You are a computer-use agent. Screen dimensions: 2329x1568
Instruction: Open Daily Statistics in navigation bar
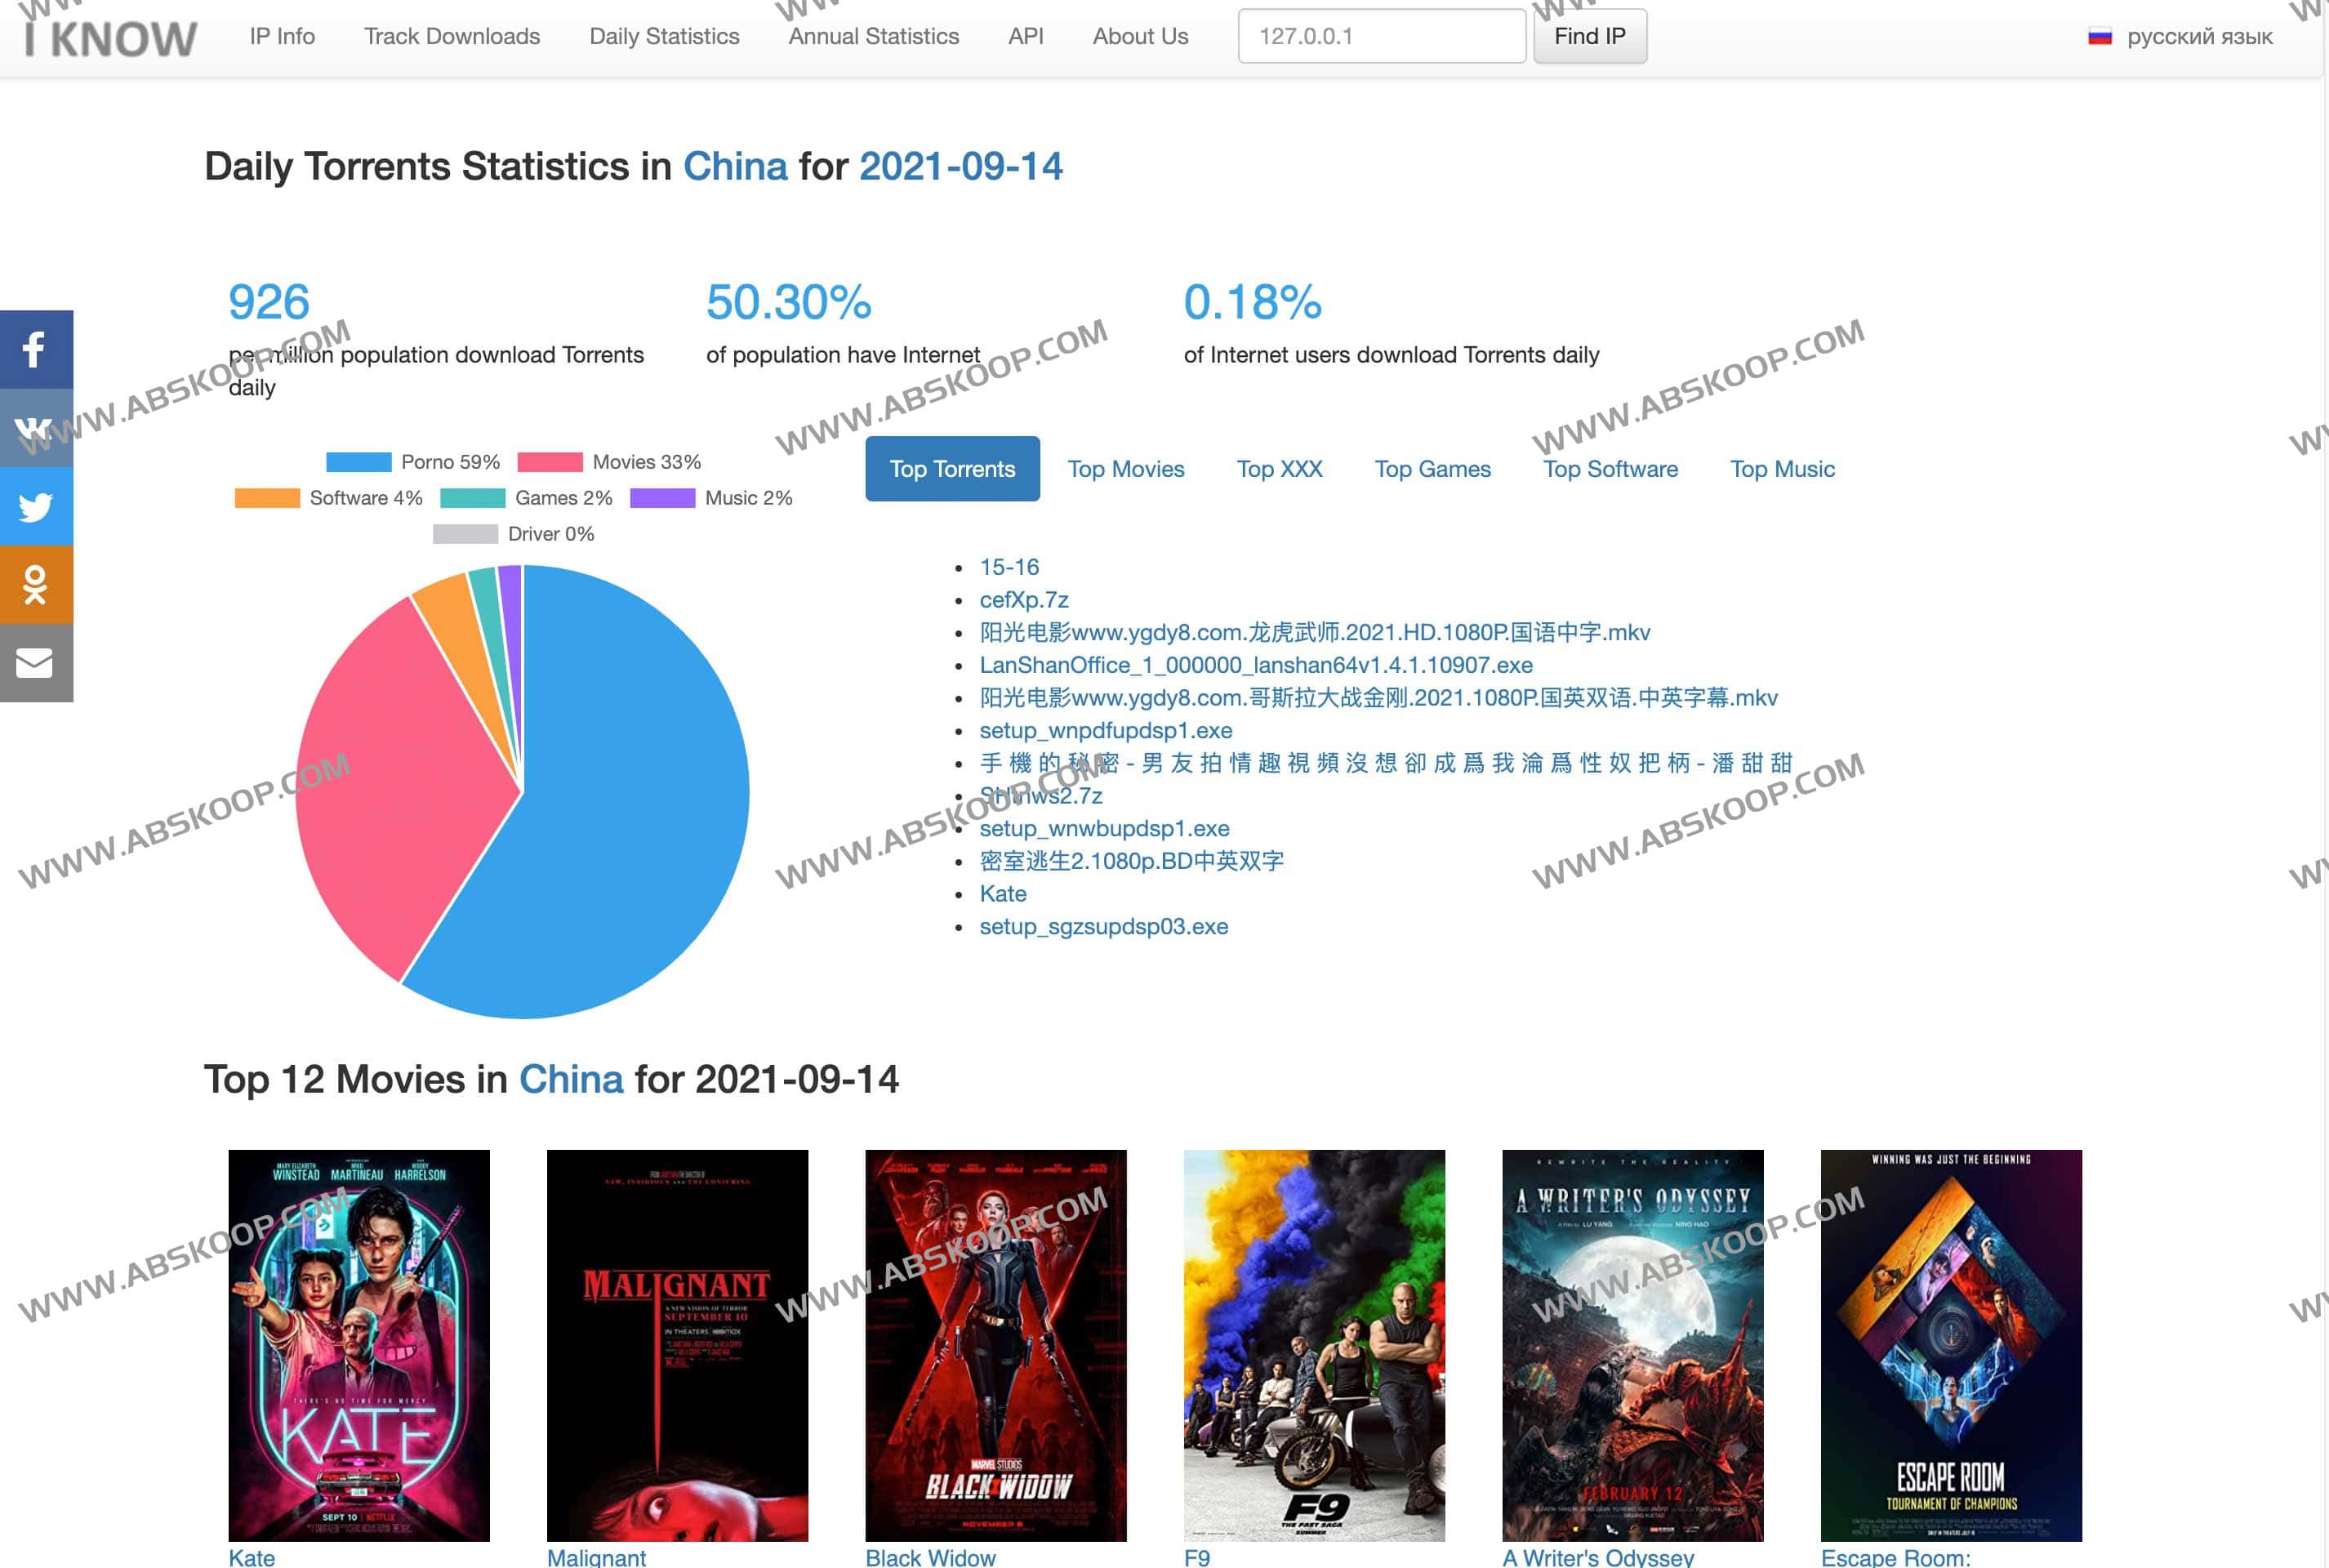[x=664, y=37]
